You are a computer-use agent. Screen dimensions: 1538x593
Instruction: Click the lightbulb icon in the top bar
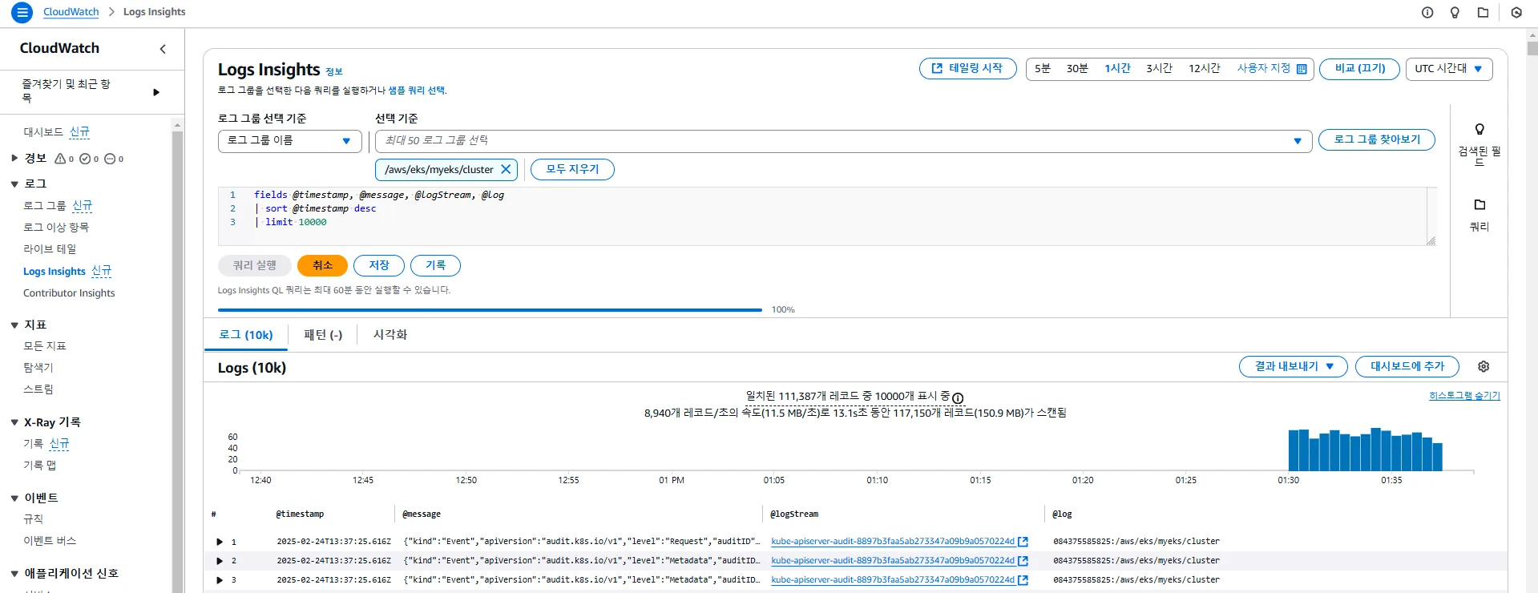point(1455,12)
